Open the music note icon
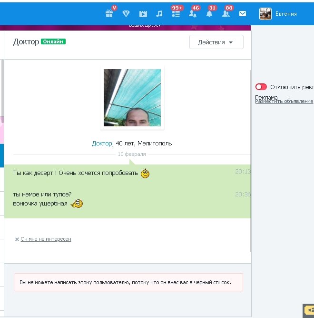This screenshot has height=318, width=314. pos(159,14)
